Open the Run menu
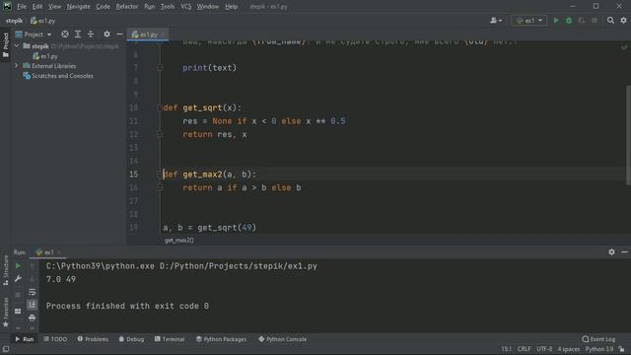The width and height of the screenshot is (631, 355). (149, 7)
